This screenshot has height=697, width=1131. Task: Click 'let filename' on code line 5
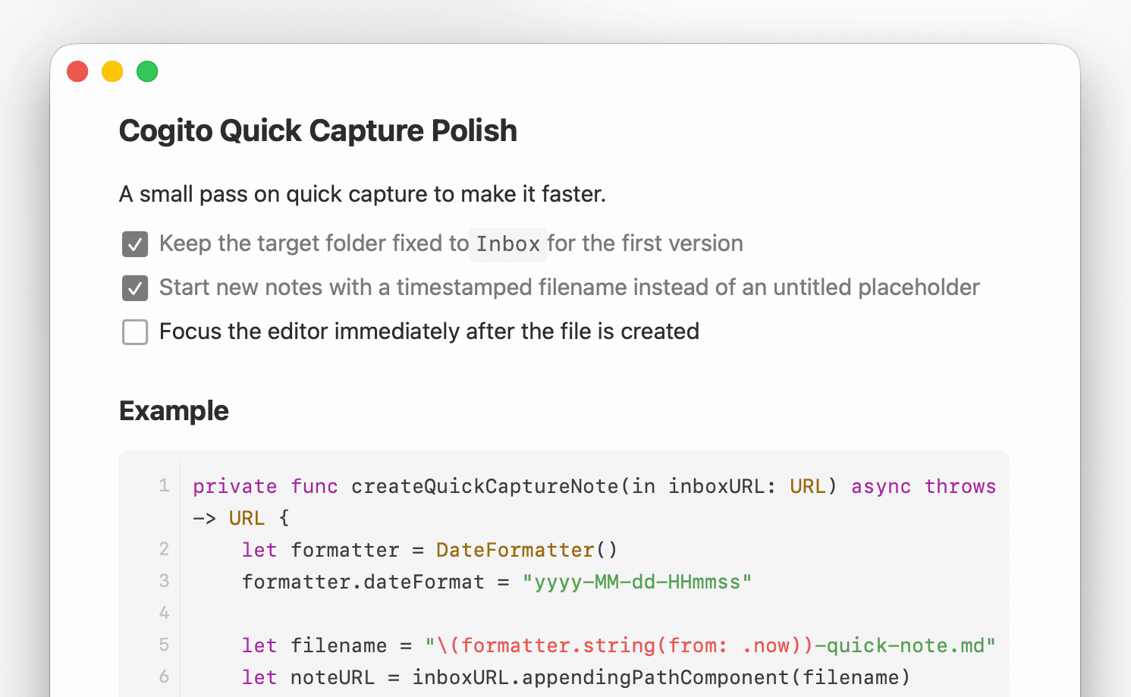[314, 645]
